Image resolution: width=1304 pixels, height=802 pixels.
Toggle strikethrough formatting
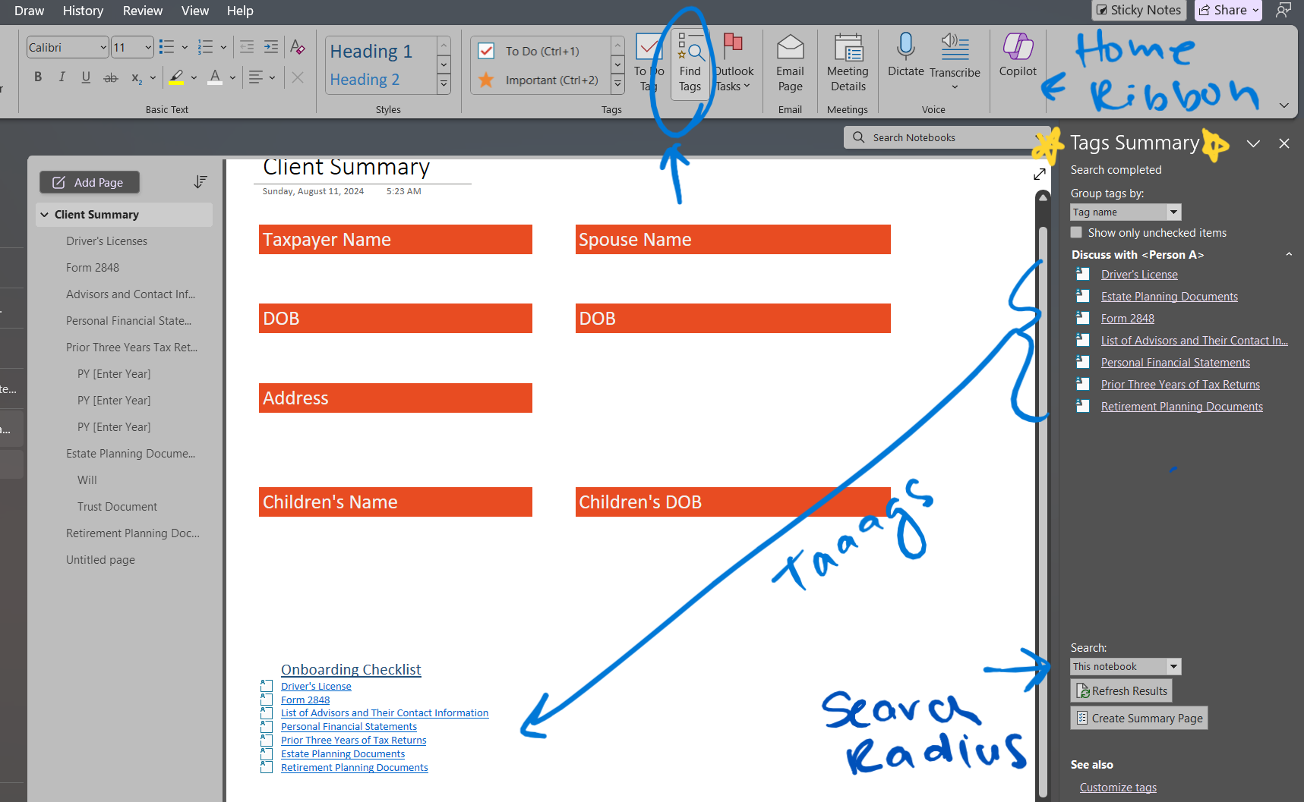(x=111, y=76)
